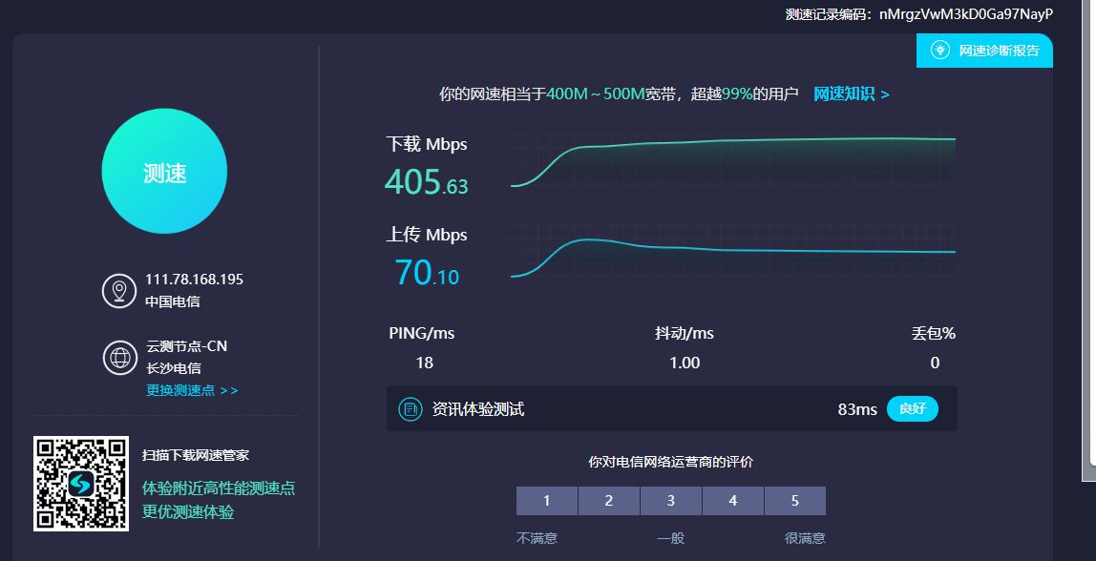Rate the carrier 5 (很满意)

pyautogui.click(x=795, y=501)
